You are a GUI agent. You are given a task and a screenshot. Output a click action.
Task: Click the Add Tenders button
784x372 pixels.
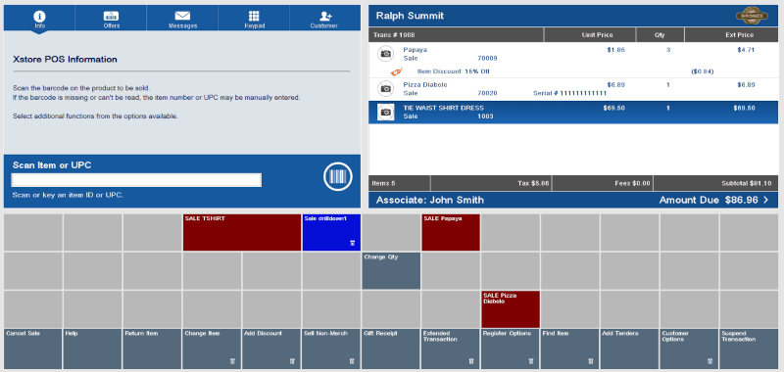(629, 349)
